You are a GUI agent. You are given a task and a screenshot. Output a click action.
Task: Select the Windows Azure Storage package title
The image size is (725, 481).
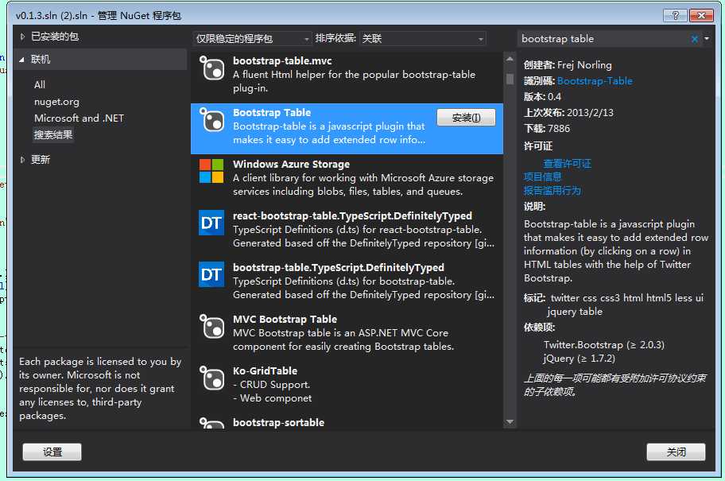click(x=291, y=165)
